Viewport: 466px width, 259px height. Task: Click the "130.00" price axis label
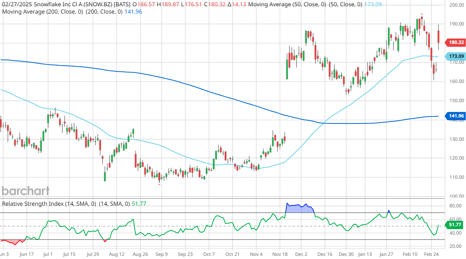pos(457,139)
